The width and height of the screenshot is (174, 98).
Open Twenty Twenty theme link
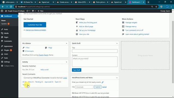click(43, 55)
